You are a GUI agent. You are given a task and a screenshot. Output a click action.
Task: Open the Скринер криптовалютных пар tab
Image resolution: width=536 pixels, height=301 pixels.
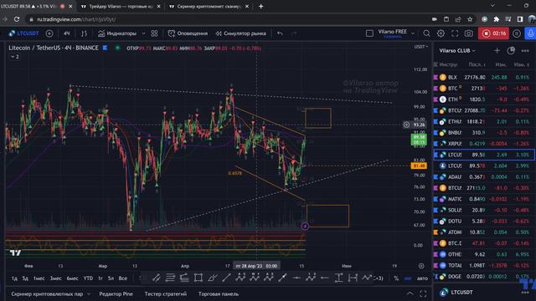click(47, 293)
